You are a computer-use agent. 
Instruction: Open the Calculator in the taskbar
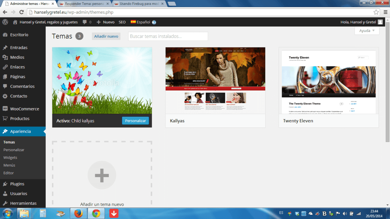[x=43, y=213]
